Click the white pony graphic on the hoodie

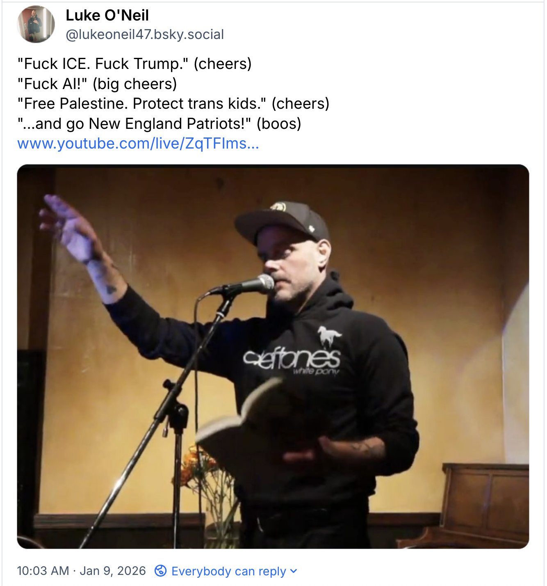click(329, 337)
